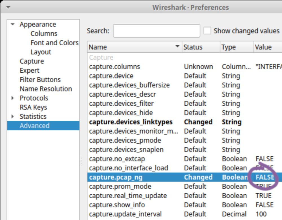
Task: Open the window menu arrow in title bar
Action: pos(8,7)
